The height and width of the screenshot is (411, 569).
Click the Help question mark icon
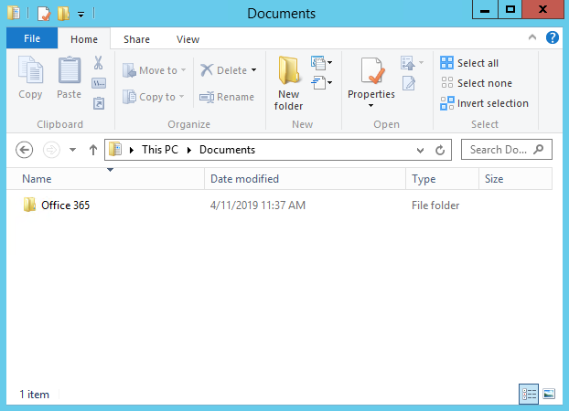pyautogui.click(x=553, y=38)
